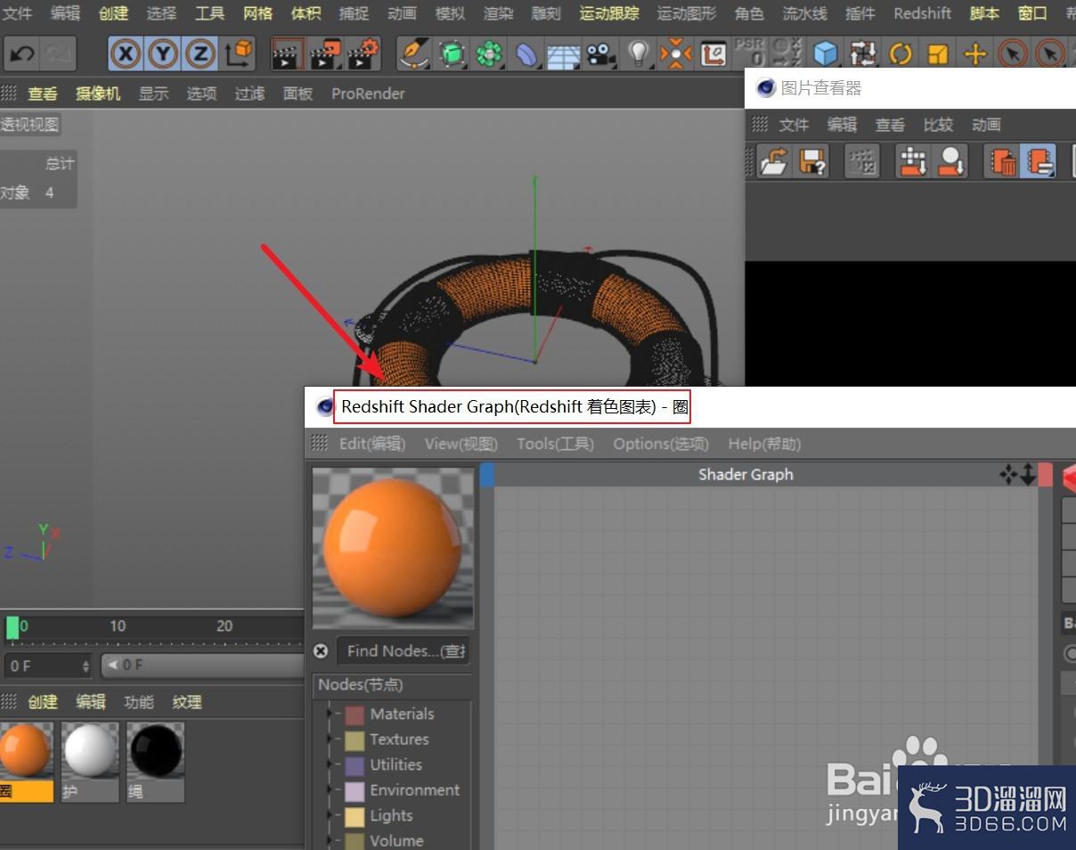
Task: Click the Materials category color swatch
Action: point(355,715)
